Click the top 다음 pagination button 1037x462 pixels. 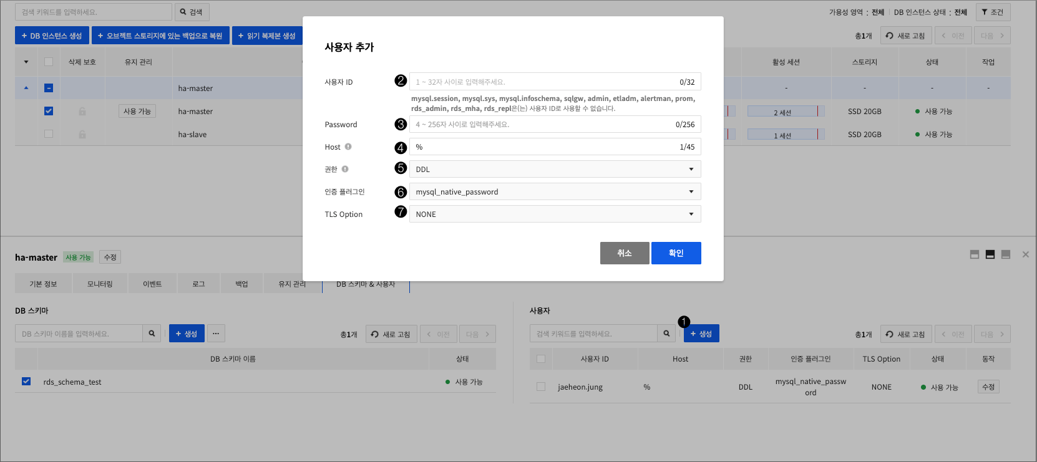[992, 36]
